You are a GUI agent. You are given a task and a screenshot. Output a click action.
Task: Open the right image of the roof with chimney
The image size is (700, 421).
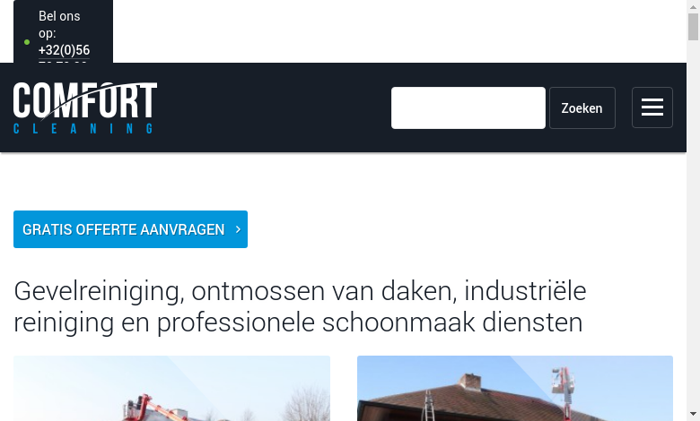[515, 388]
